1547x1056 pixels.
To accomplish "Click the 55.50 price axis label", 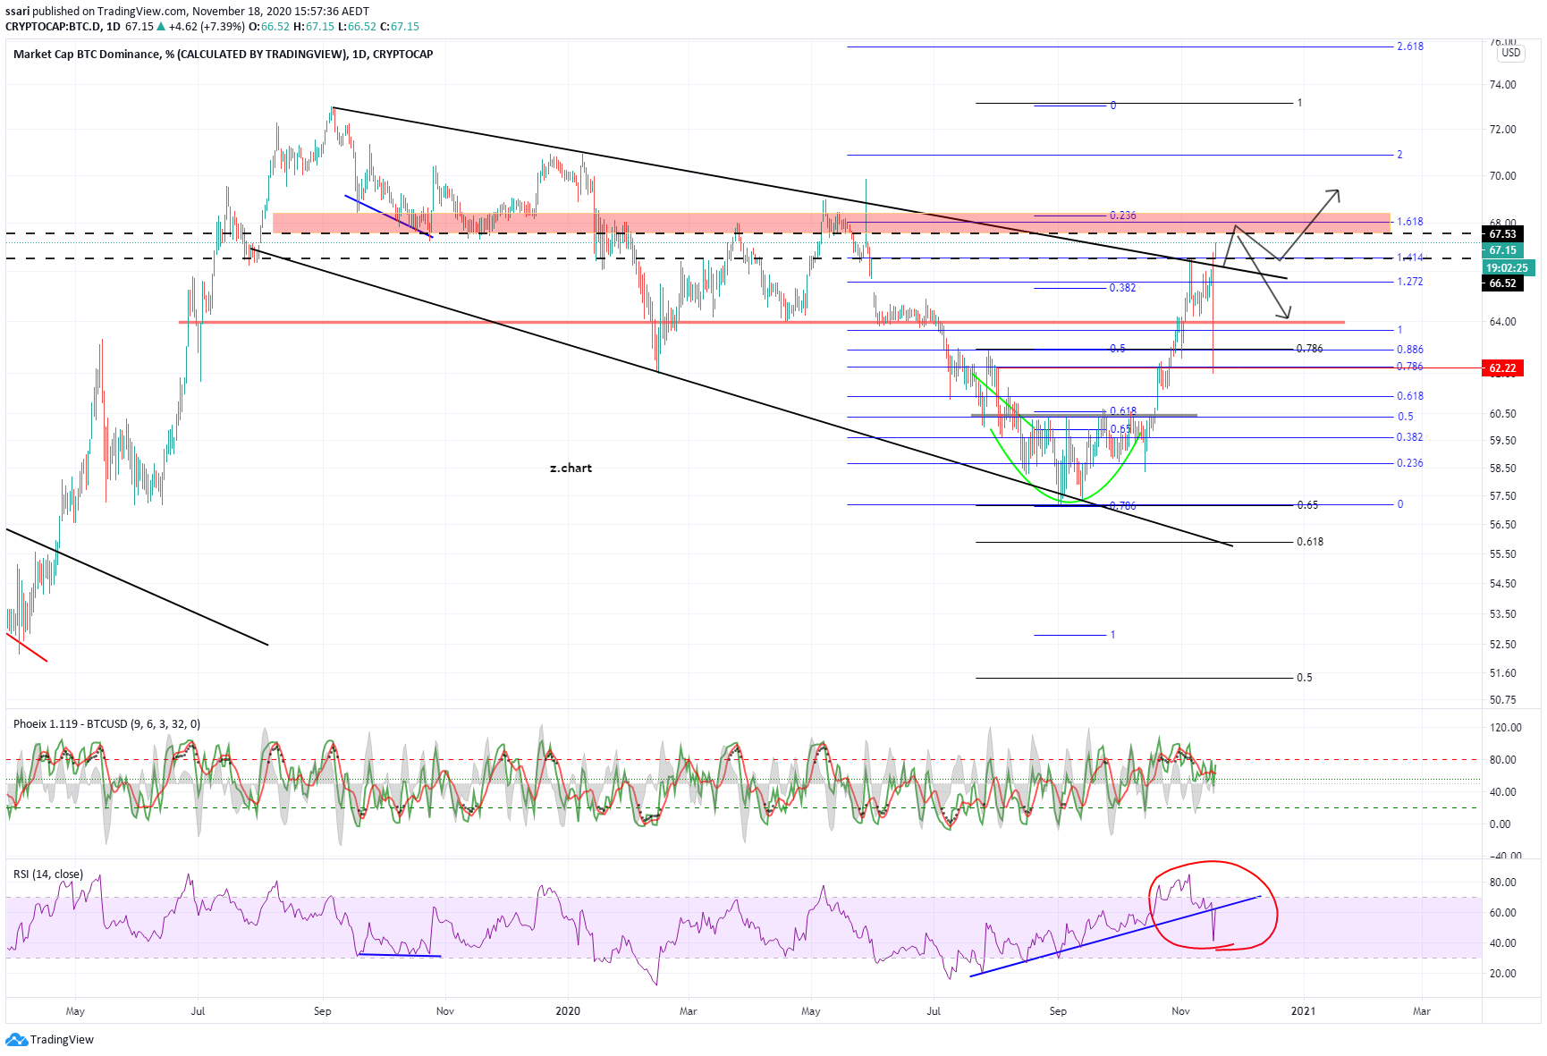I will tap(1503, 554).
